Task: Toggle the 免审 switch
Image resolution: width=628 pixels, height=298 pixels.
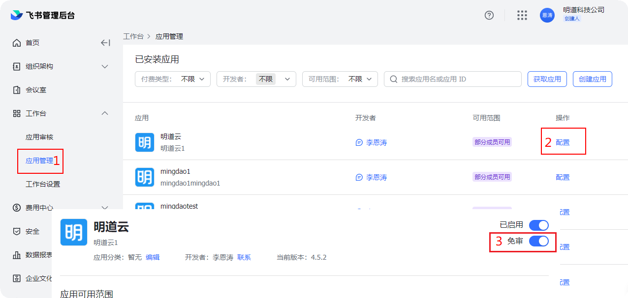Action: [539, 241]
